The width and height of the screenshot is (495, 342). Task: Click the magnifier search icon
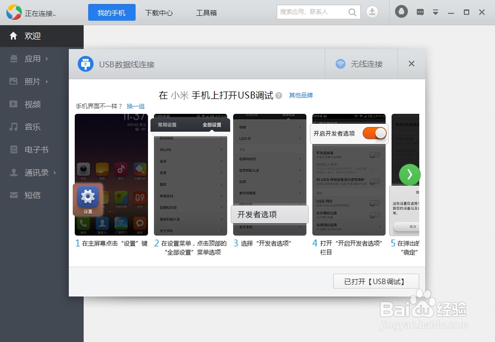point(352,12)
